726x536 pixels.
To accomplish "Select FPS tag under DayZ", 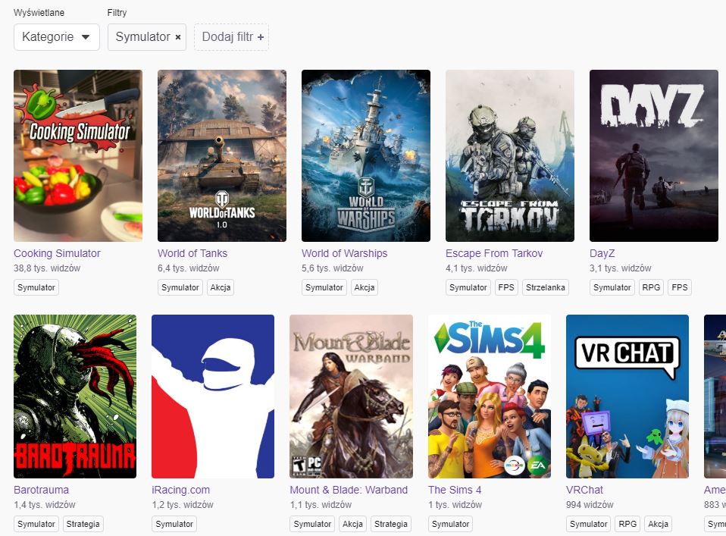I will (x=680, y=287).
